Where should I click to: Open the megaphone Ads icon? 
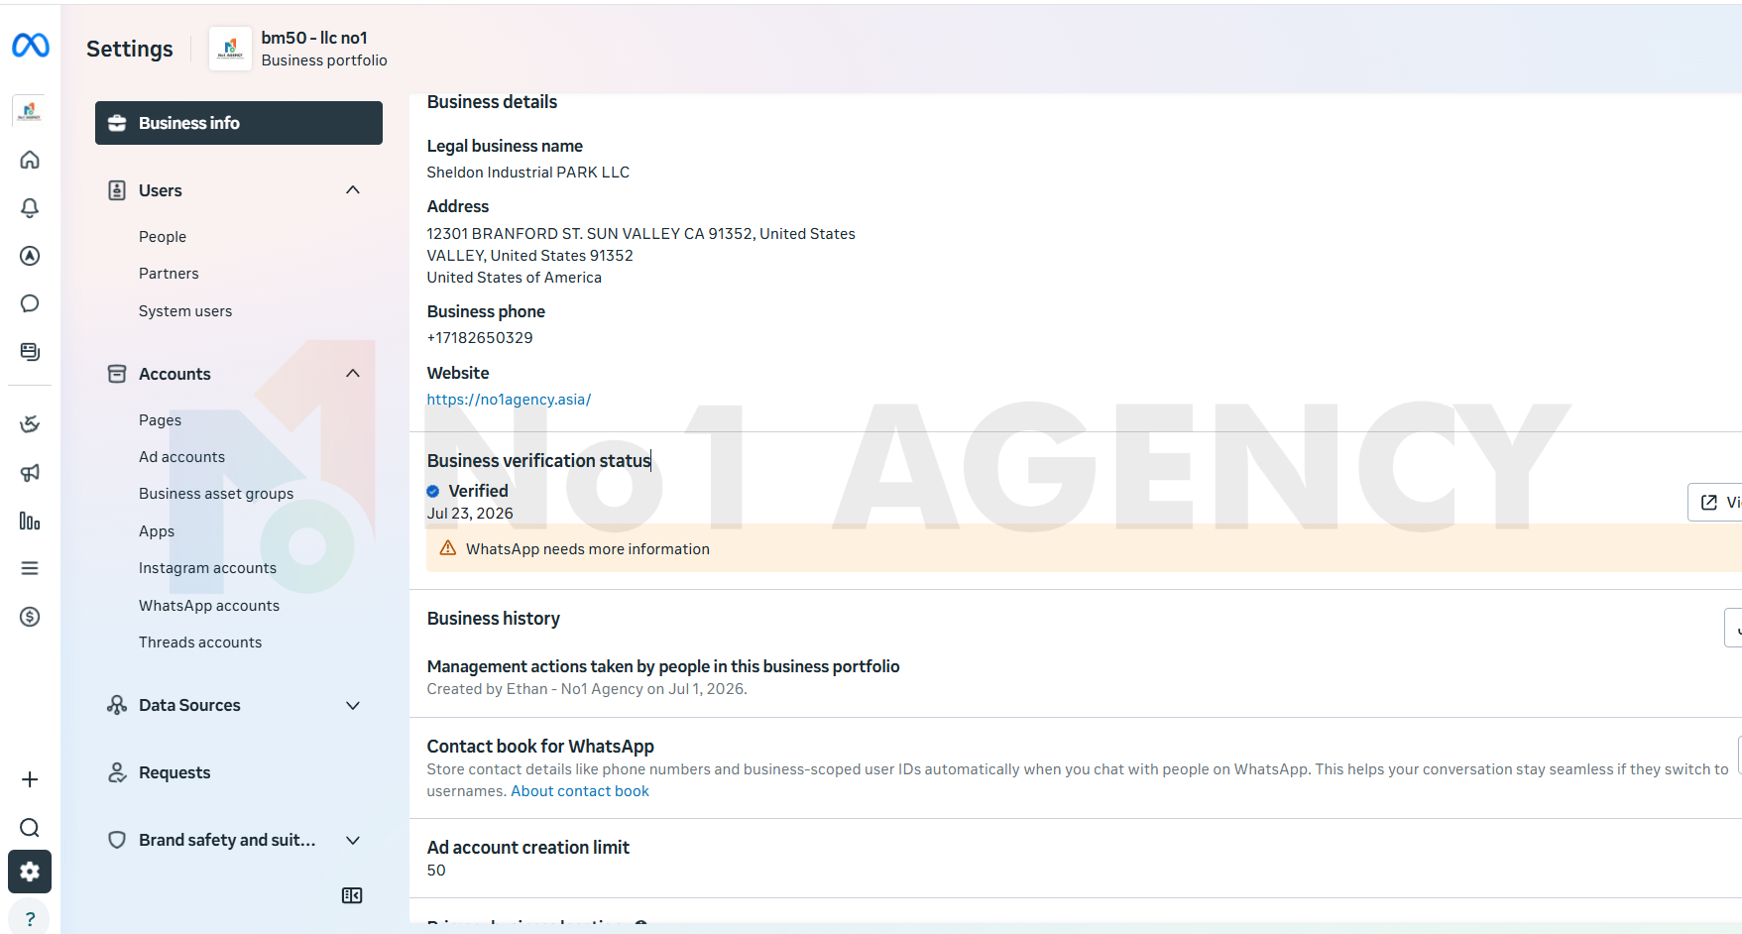pos(30,473)
